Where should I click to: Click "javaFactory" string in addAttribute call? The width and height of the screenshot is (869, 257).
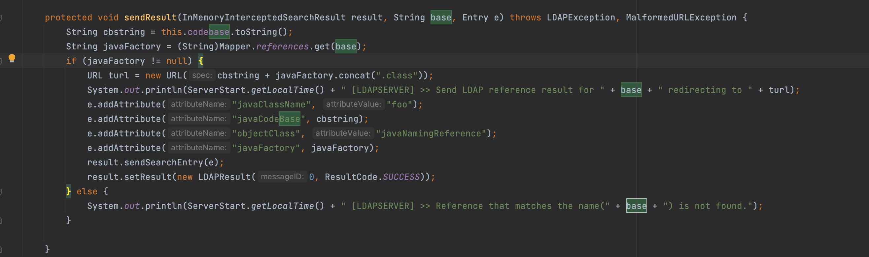coord(266,148)
